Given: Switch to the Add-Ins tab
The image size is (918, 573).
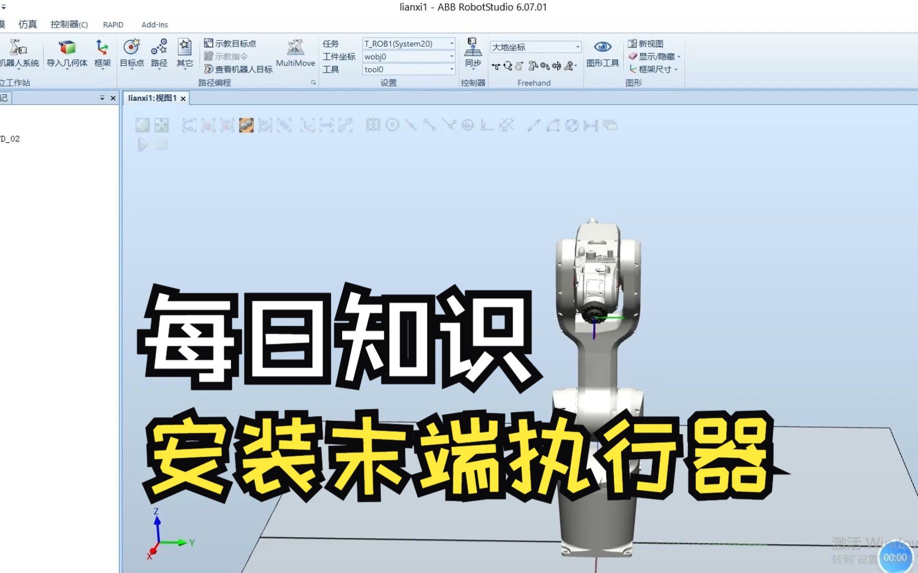Looking at the screenshot, I should (x=155, y=24).
